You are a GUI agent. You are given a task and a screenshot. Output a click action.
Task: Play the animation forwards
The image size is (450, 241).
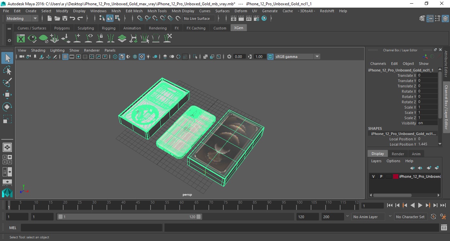click(420, 206)
